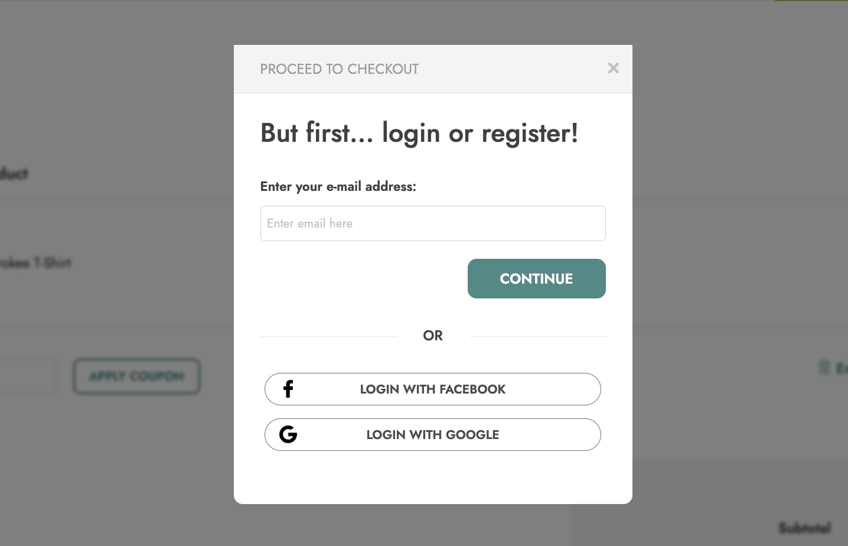
Task: Click the Google logo icon
Action: 288,434
